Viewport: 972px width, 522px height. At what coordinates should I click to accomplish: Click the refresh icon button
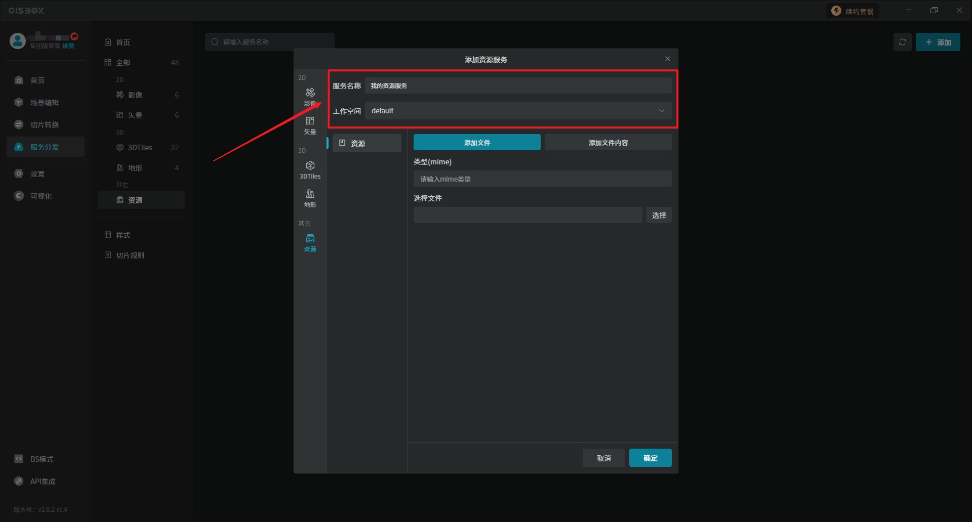tap(902, 42)
